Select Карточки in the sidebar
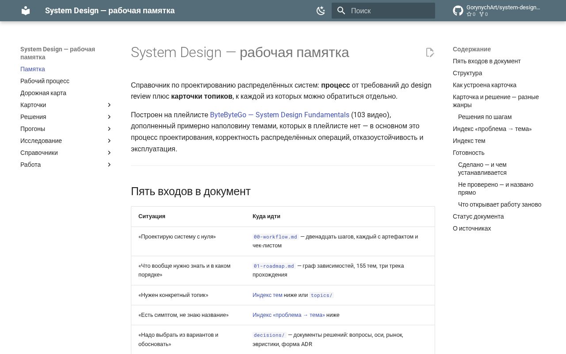 coord(33,105)
